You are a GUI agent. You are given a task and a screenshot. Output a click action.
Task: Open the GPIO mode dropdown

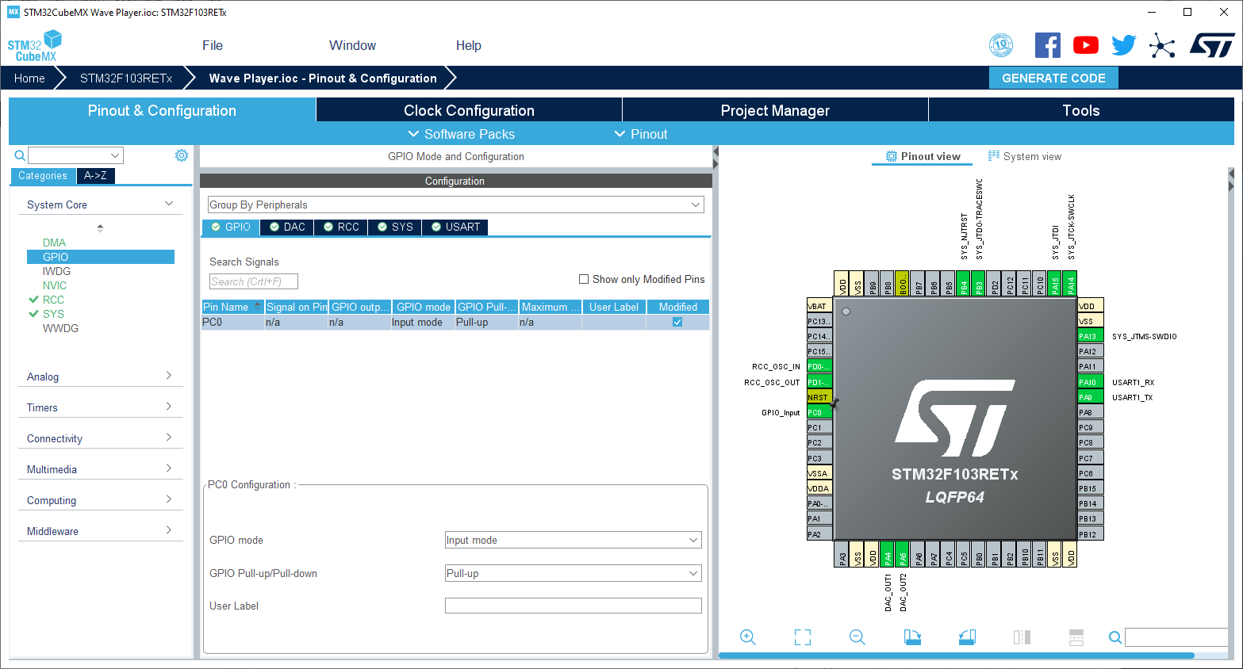pos(574,540)
